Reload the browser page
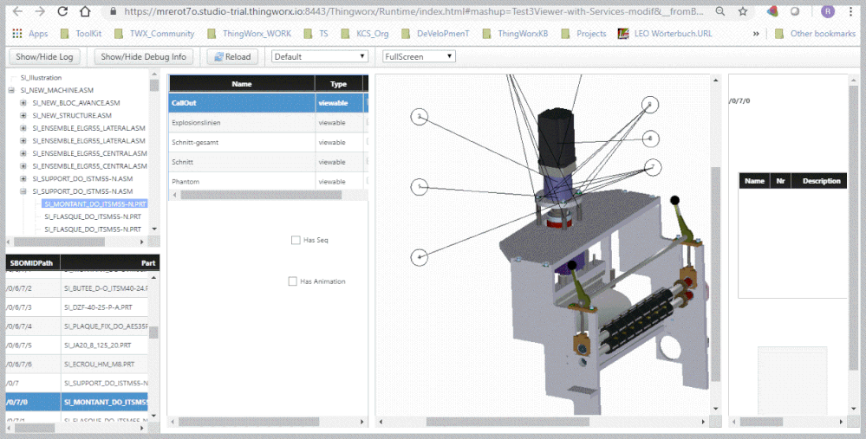 pyautogui.click(x=62, y=11)
